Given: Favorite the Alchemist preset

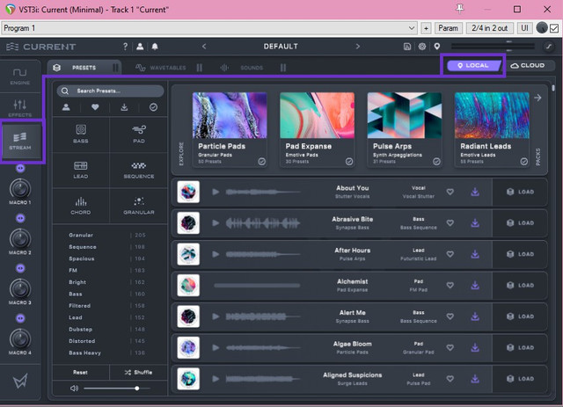Looking at the screenshot, I should click(x=450, y=286).
